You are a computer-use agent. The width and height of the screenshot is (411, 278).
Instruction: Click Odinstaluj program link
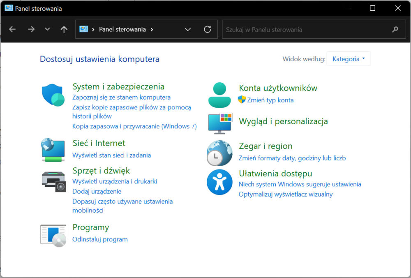pos(100,239)
